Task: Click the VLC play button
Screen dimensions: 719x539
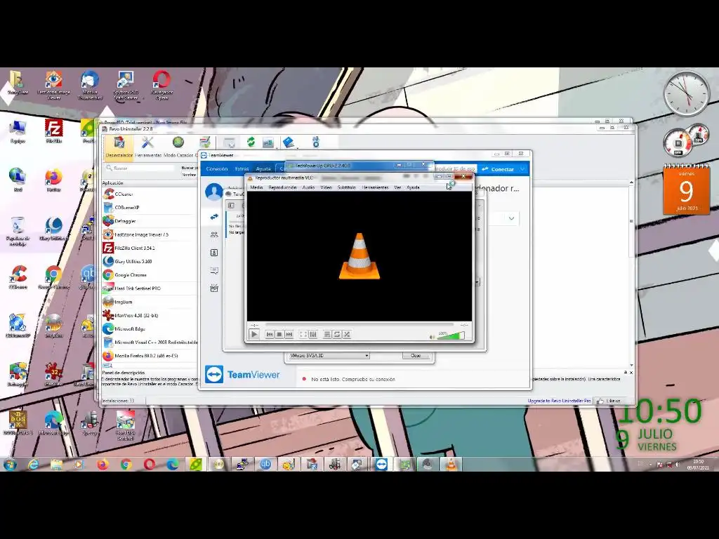Action: click(254, 335)
